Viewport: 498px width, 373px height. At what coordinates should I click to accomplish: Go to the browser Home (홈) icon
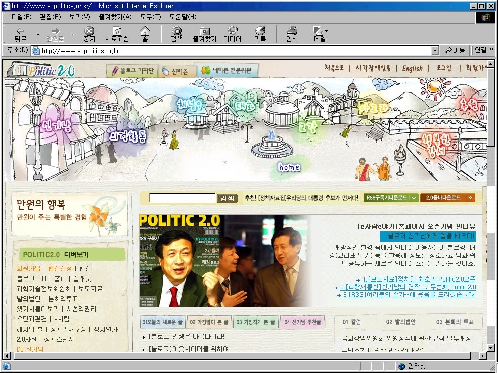(145, 34)
